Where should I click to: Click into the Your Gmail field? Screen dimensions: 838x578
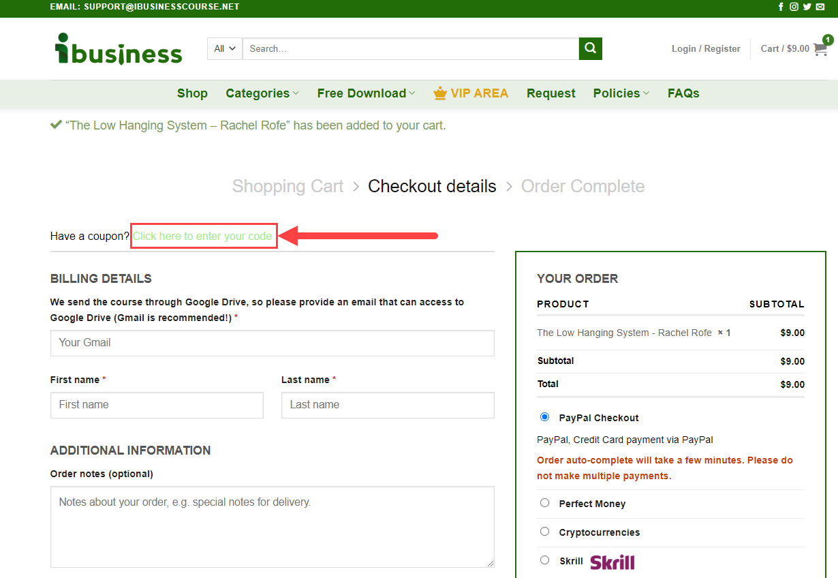click(272, 343)
